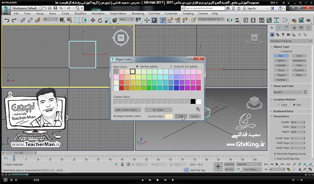This screenshot has height=184, width=314.
Task: Enable the AutoGrid checkbox
Action: [281, 52]
